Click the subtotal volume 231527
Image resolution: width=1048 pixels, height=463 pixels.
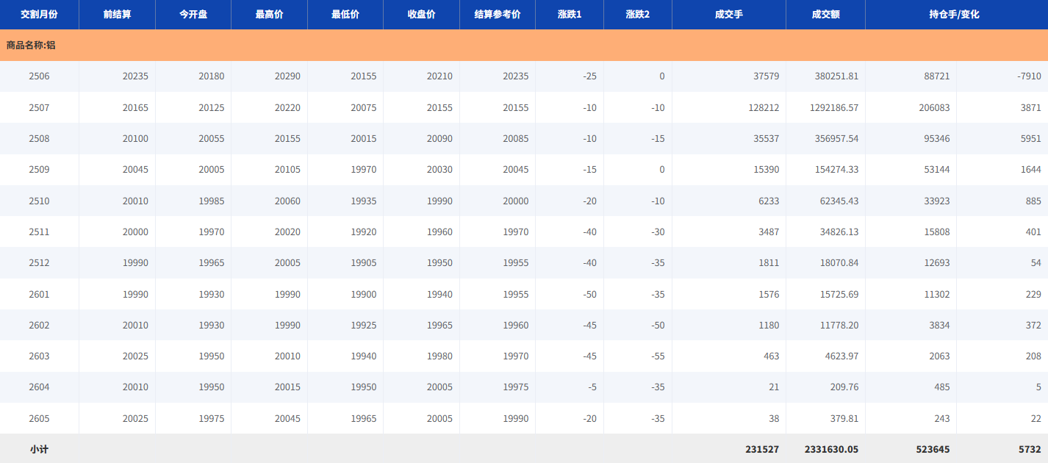tap(761, 449)
